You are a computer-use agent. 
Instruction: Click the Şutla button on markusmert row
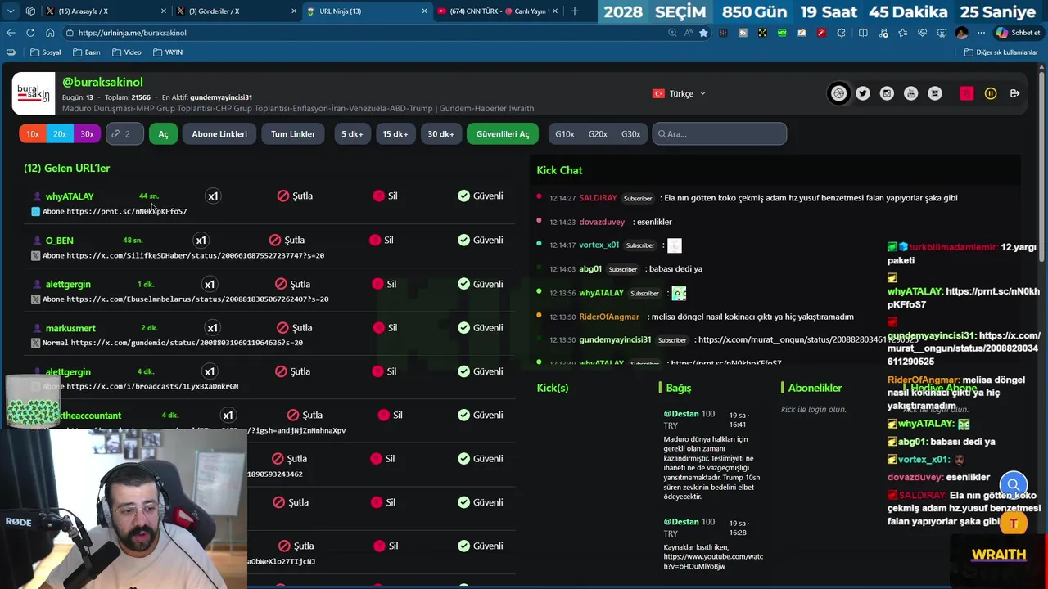294,328
